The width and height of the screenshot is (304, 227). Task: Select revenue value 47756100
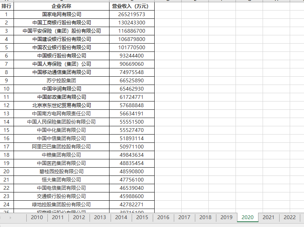(132, 180)
